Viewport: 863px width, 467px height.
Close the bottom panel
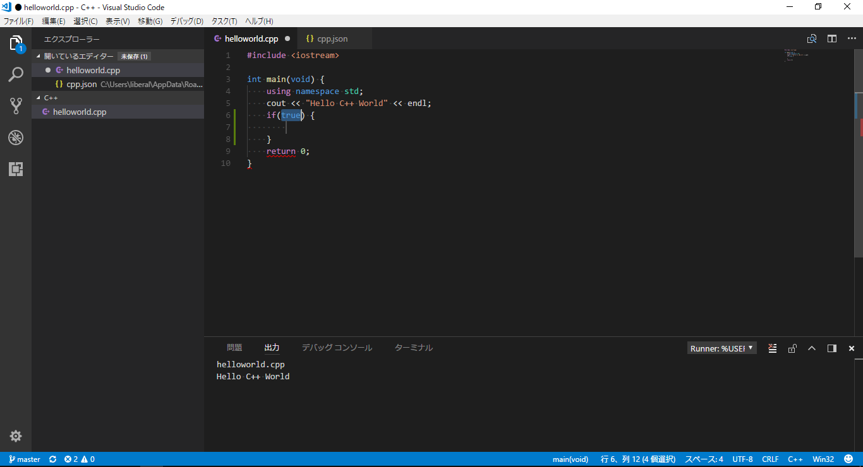tap(852, 348)
